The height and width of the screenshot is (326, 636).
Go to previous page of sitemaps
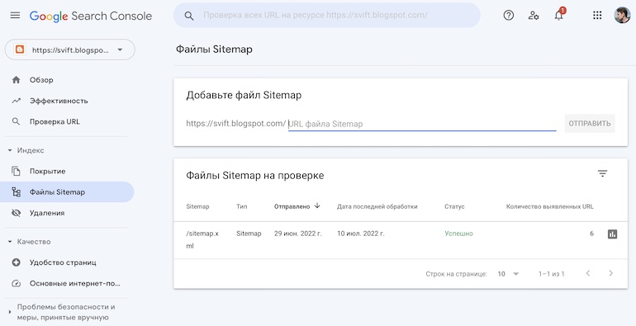[x=588, y=273]
